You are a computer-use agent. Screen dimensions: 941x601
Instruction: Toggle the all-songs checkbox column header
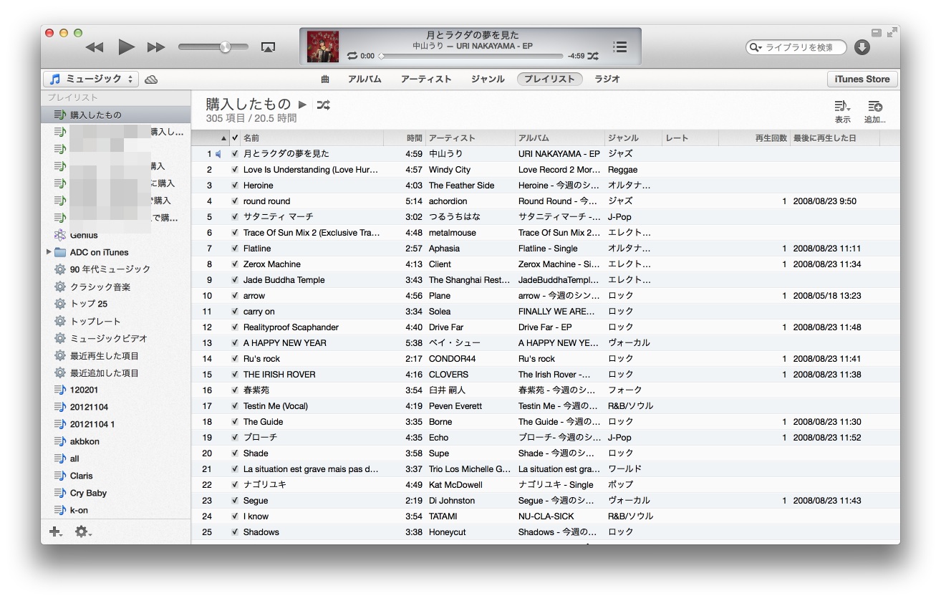click(x=235, y=138)
